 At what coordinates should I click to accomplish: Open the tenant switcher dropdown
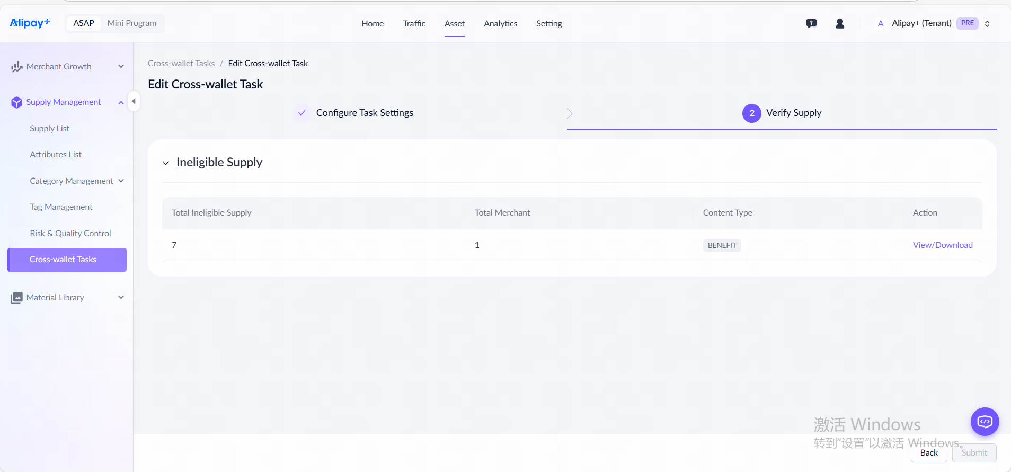[x=987, y=23]
